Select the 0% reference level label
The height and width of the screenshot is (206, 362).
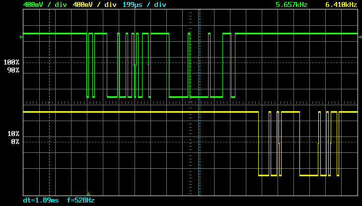[x=15, y=141]
